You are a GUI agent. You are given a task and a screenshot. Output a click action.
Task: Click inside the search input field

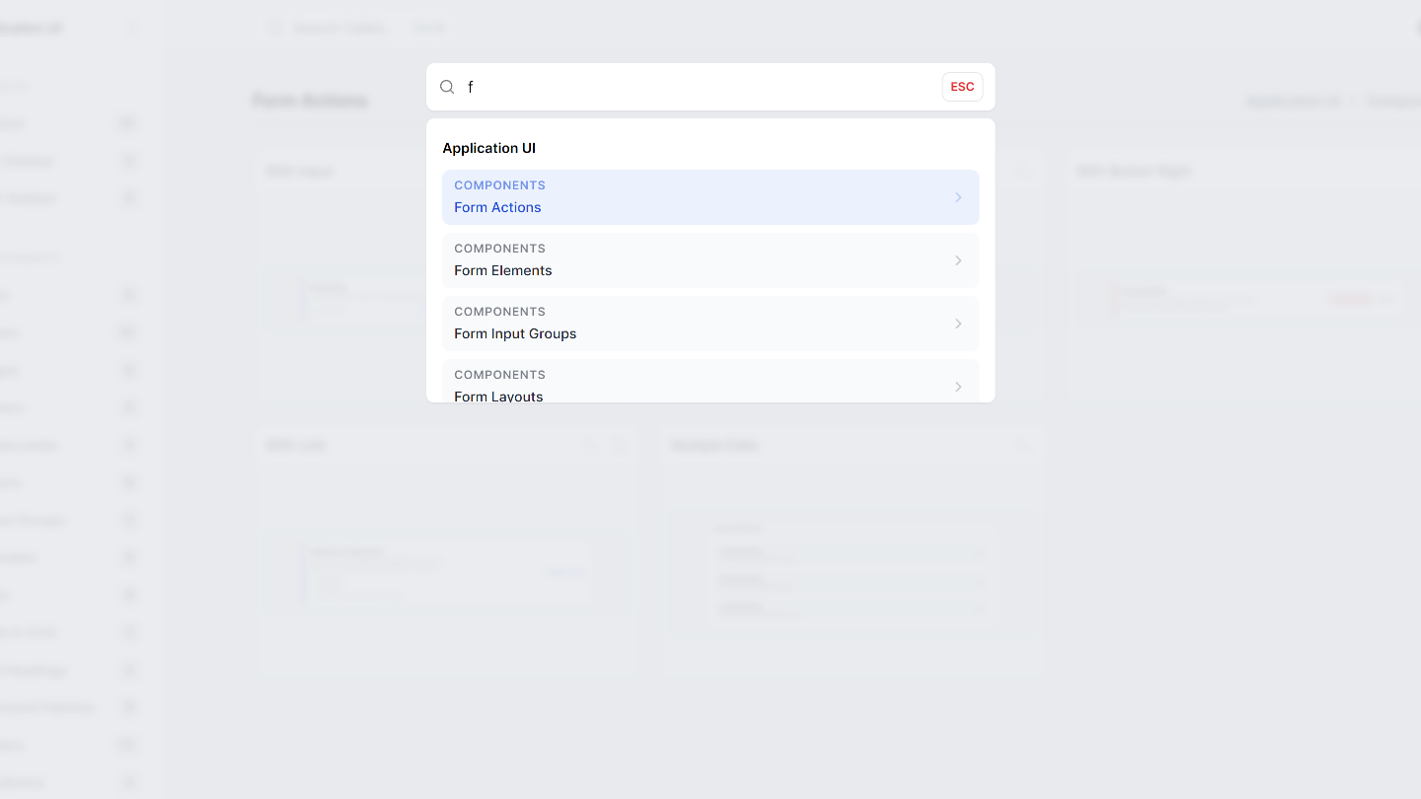pos(691,87)
